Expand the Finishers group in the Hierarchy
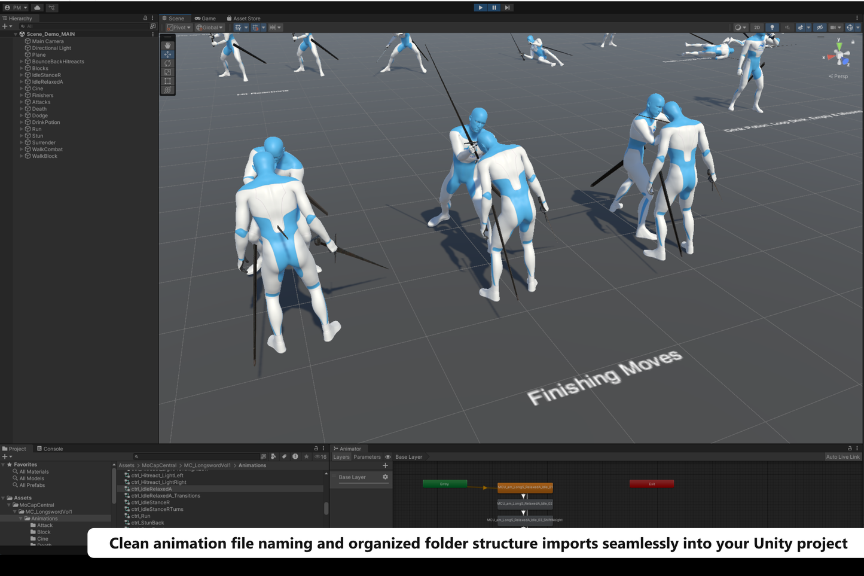This screenshot has width=864, height=576. click(x=22, y=95)
